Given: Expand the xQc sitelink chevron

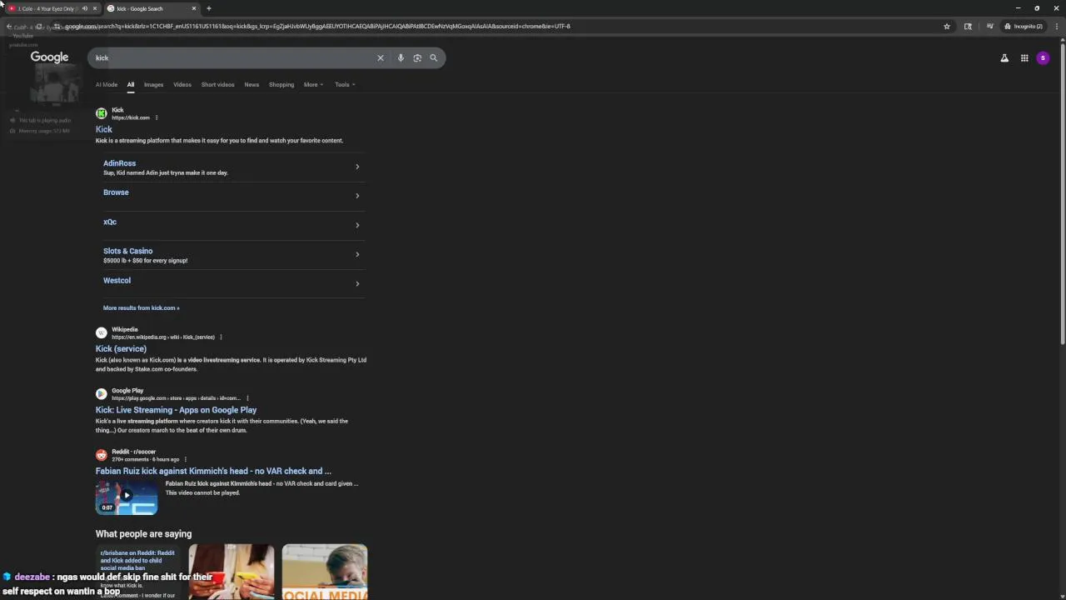Looking at the screenshot, I should point(357,225).
